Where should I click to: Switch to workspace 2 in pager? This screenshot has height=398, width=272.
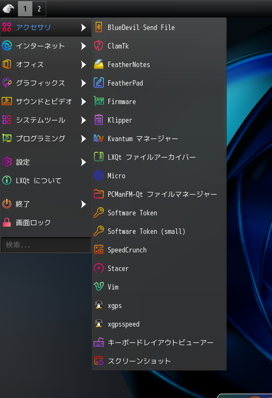(39, 9)
